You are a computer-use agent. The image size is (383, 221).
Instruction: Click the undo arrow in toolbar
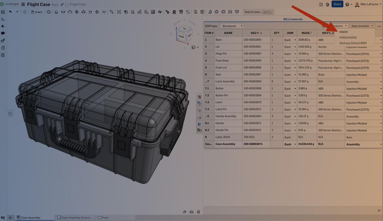pyautogui.click(x=10, y=12)
